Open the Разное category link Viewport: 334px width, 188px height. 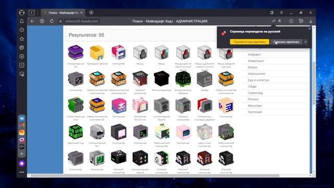click(253, 99)
